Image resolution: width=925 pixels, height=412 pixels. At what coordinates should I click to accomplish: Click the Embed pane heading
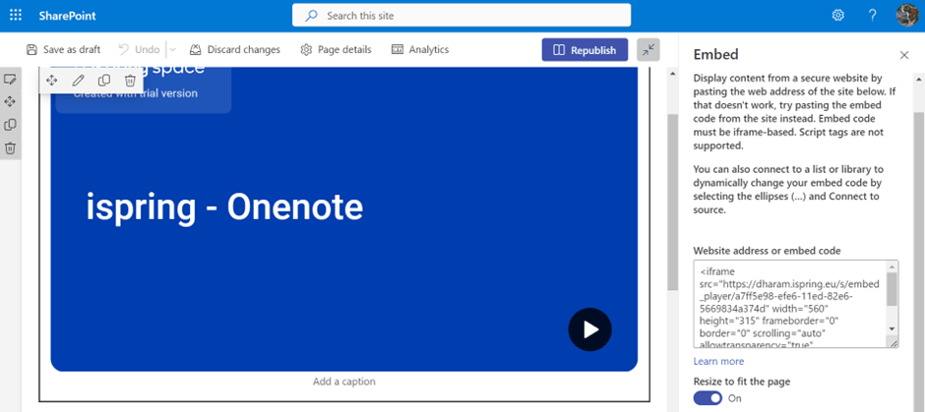(x=715, y=54)
